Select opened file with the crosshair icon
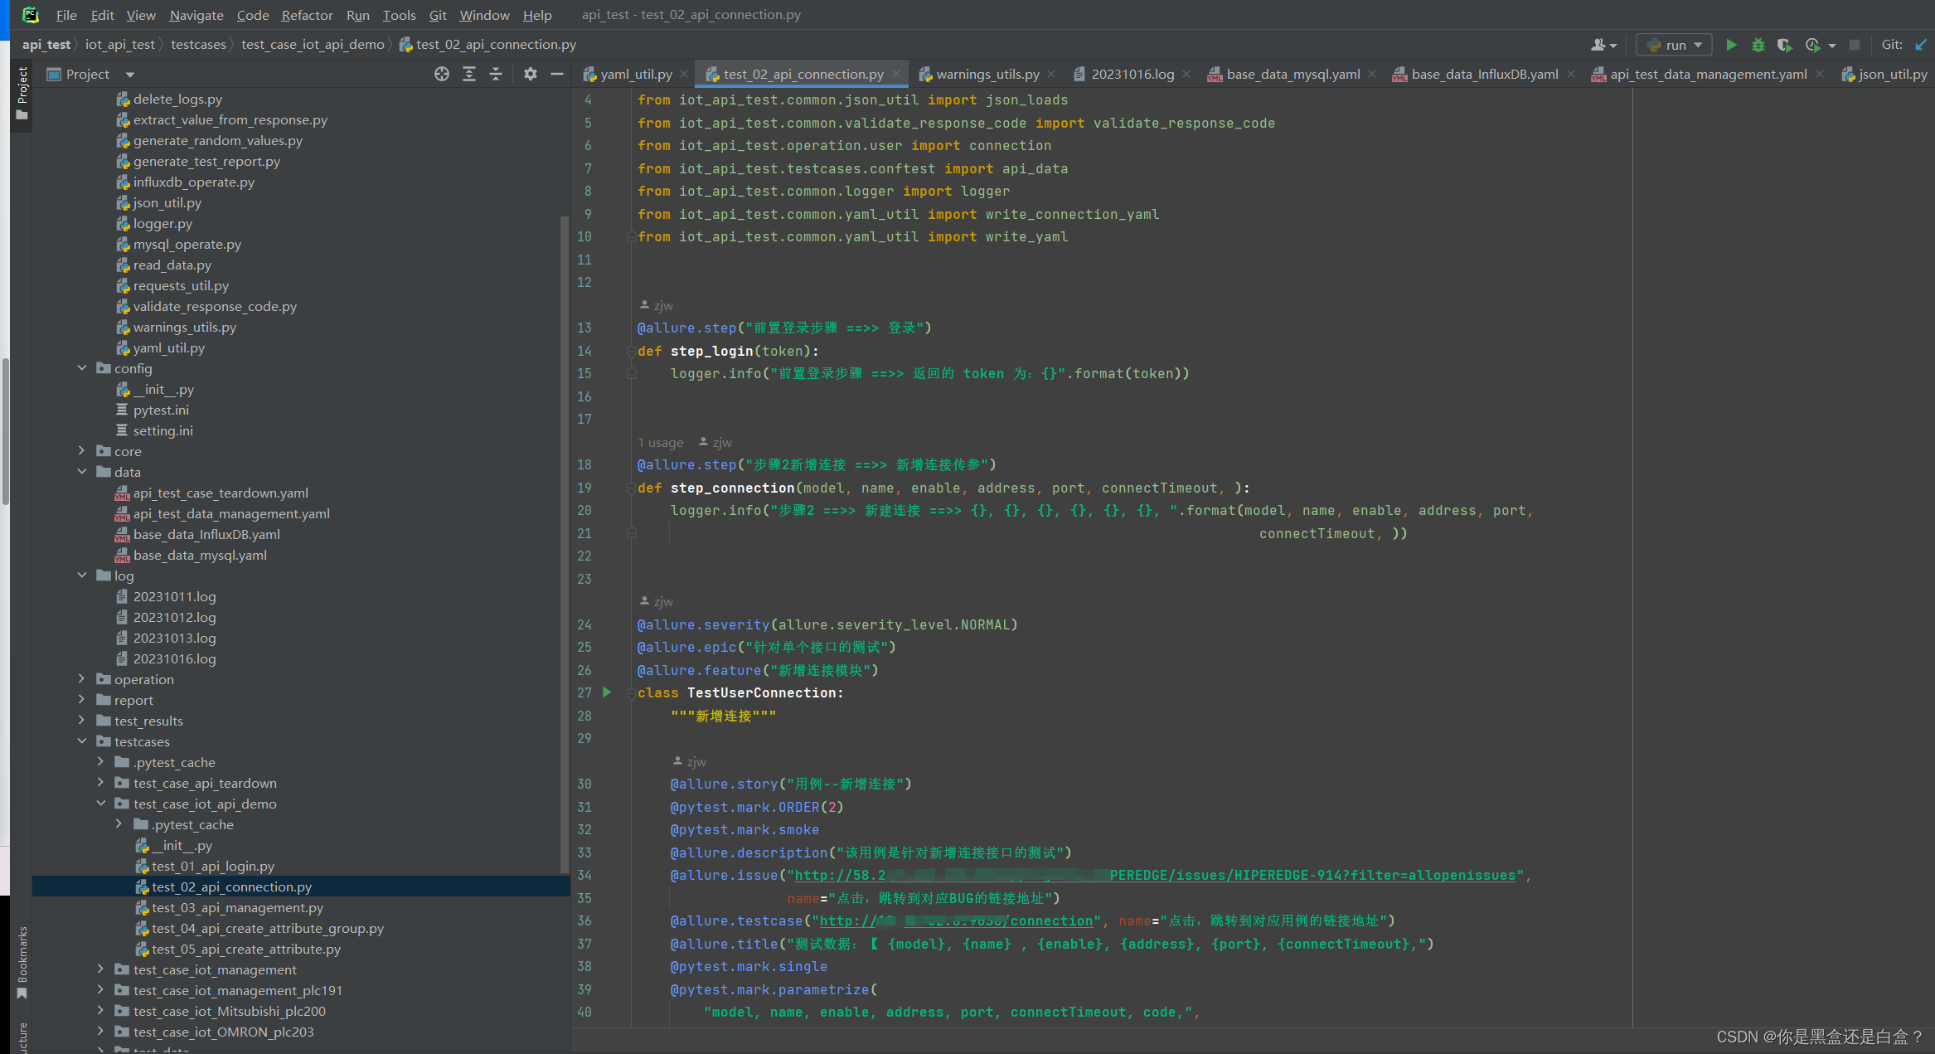This screenshot has width=1935, height=1054. click(442, 74)
